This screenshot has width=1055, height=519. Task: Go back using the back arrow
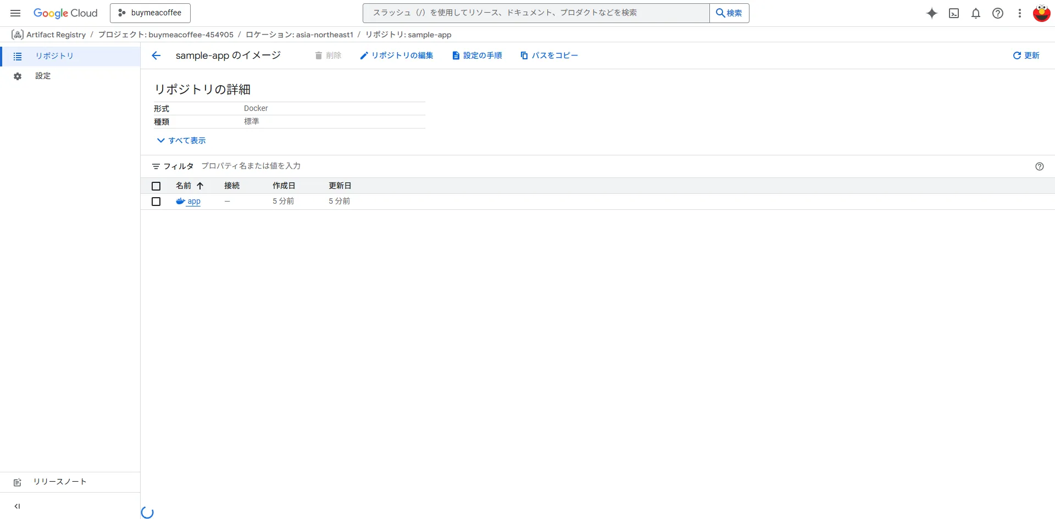pos(157,55)
